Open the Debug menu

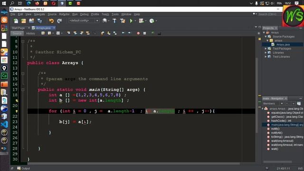(x=84, y=14)
